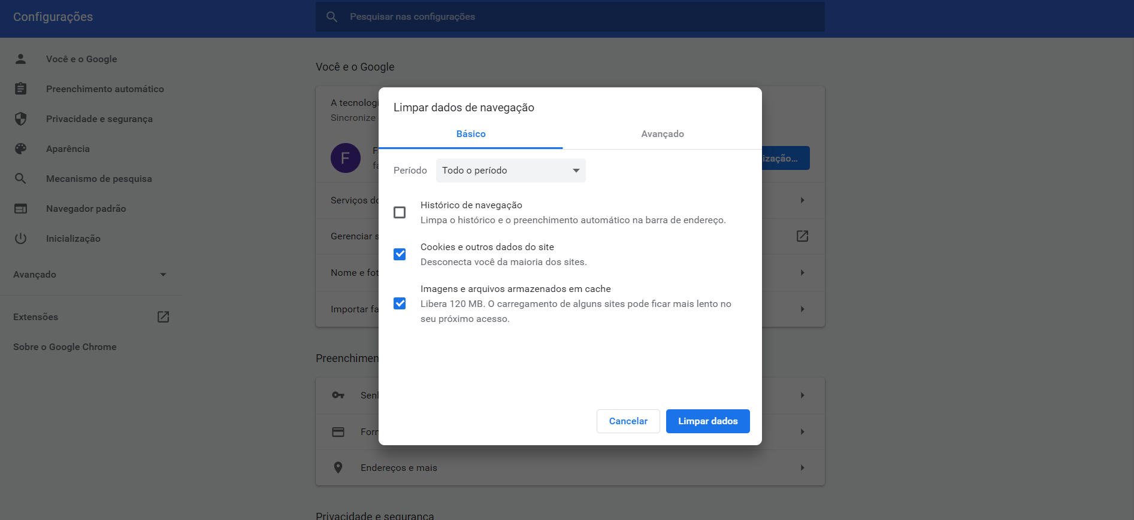
Task: Click the palette icon for Aparência
Action: [x=20, y=148]
